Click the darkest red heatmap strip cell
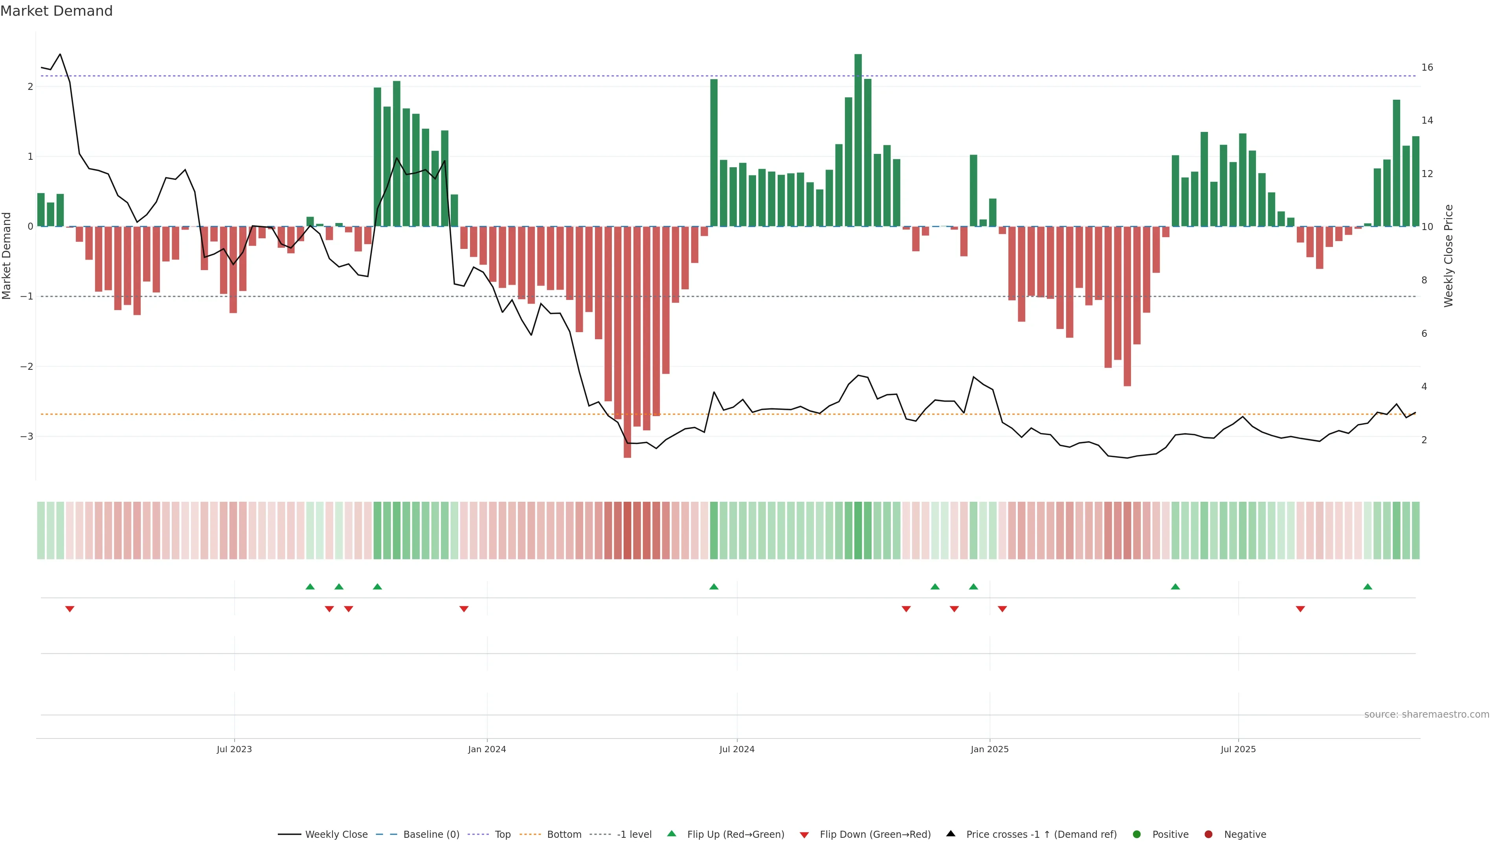The width and height of the screenshot is (1509, 848). 628,530
